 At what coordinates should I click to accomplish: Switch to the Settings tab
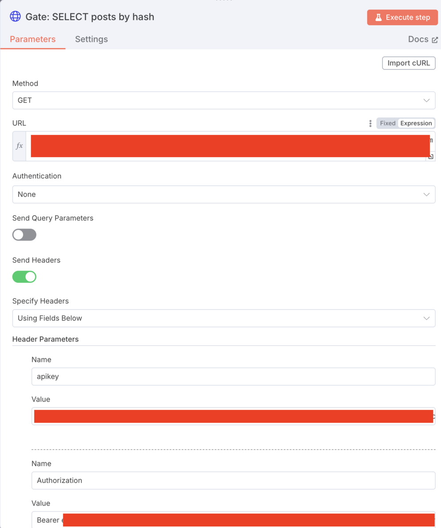click(x=91, y=39)
